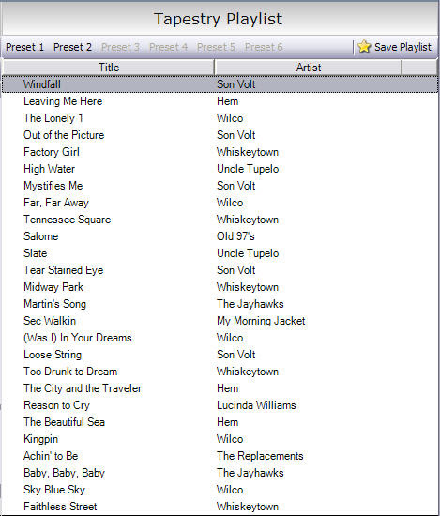This screenshot has width=440, height=516.
Task: Select the song Achin' to Be
Action: pos(51,456)
